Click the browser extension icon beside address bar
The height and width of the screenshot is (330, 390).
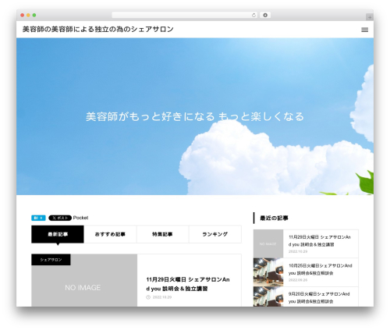click(x=265, y=15)
